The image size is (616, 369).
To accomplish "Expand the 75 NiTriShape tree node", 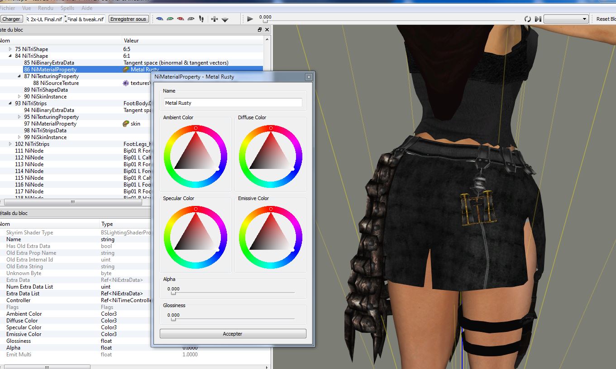I will pyautogui.click(x=10, y=49).
